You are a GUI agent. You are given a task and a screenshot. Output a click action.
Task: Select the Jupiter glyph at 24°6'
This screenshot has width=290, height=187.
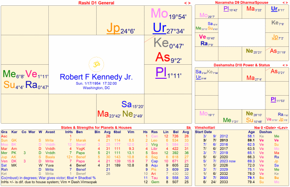114,29
